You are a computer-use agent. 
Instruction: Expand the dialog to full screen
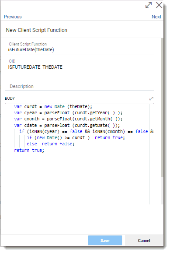[x=149, y=5]
